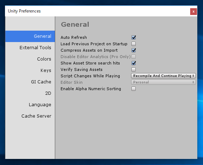
Task: Toggle Show Asset Store search hits
Action: (134, 63)
